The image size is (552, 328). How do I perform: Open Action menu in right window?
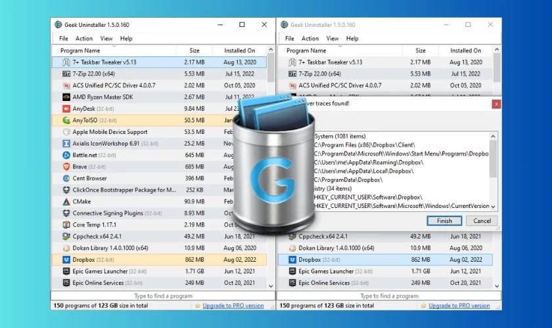pyautogui.click(x=310, y=38)
